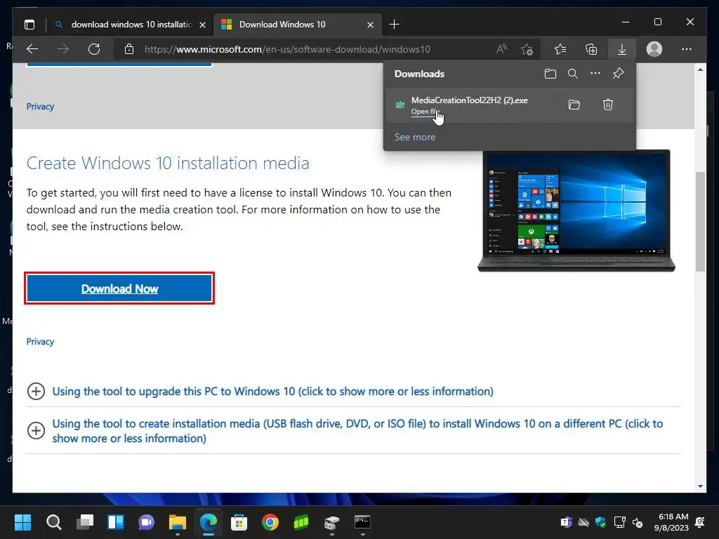
Task: Refresh the current page
Action: pyautogui.click(x=94, y=49)
